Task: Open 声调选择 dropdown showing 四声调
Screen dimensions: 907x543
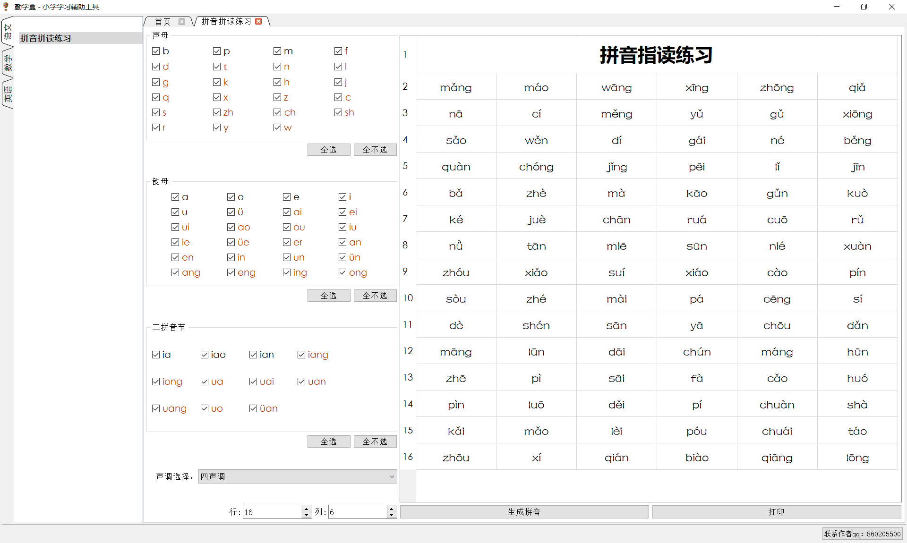Action: click(x=298, y=476)
